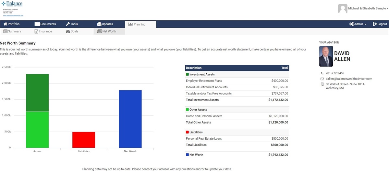The image size is (389, 172).
Task: Click the dark green Assets bar segment
Action: (37, 93)
